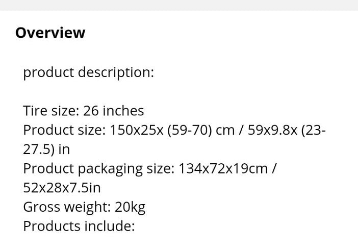Click the '26 inches' tire size value
Image resolution: width=358 pixels, height=251 pixels.
pyautogui.click(x=114, y=111)
